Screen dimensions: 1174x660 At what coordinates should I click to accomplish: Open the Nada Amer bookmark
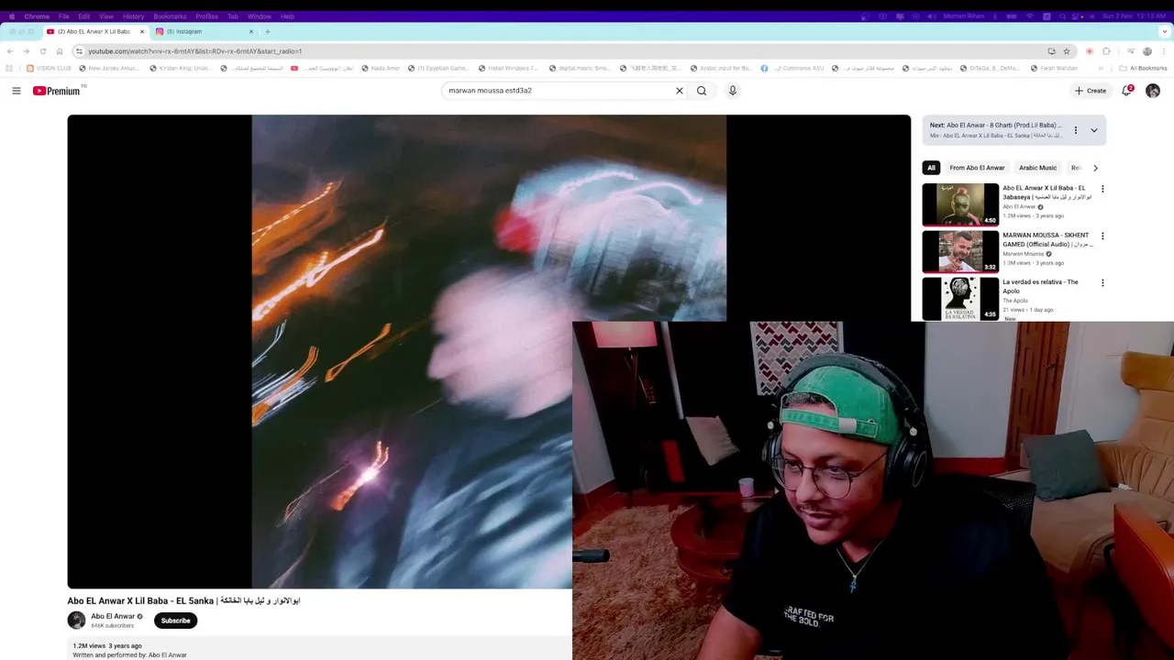tap(381, 68)
